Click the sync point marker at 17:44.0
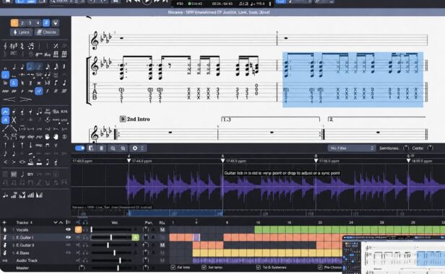The height and width of the screenshot is (274, 445). click(x=129, y=161)
